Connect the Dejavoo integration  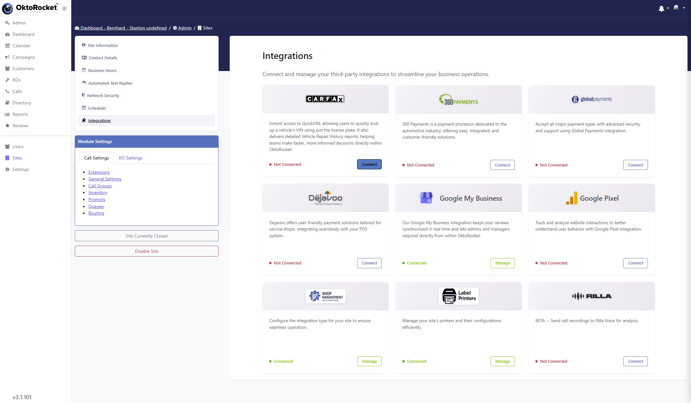369,263
